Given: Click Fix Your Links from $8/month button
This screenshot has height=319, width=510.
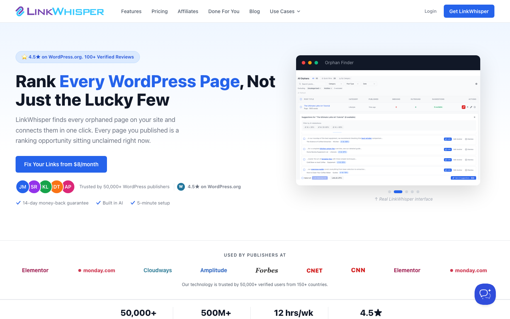Looking at the screenshot, I should pos(61,164).
